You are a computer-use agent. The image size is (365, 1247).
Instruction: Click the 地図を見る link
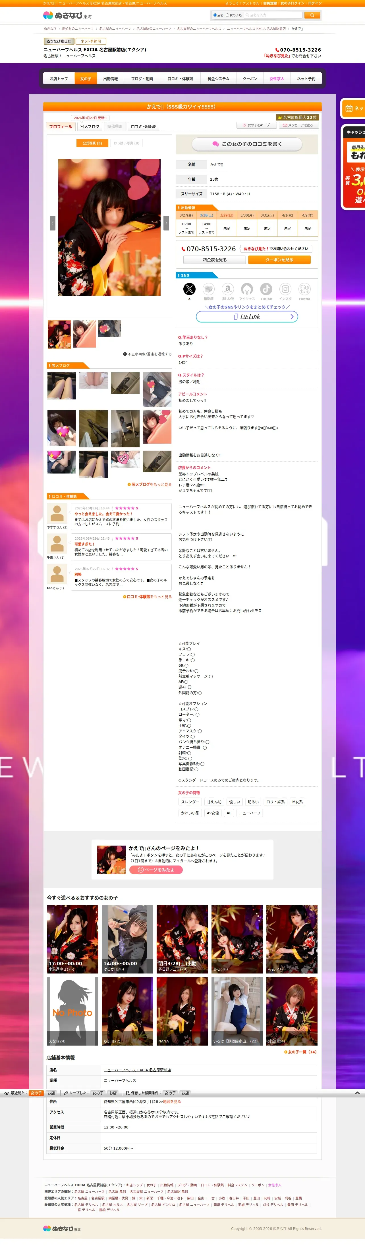click(172, 1102)
